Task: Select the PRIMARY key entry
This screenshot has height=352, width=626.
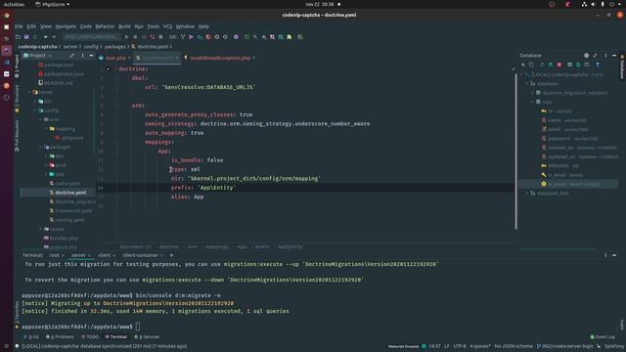Action: tap(559, 165)
